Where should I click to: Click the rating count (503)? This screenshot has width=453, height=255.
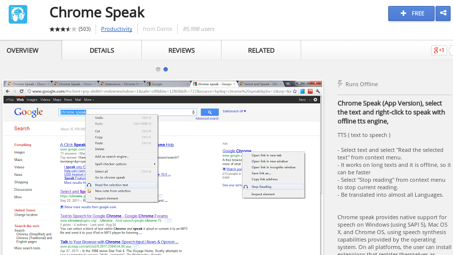pyautogui.click(x=85, y=29)
